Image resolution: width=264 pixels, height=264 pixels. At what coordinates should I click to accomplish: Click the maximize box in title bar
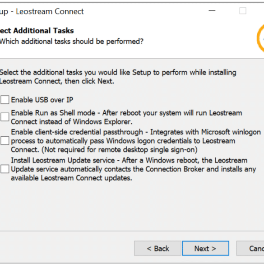pos(243,11)
